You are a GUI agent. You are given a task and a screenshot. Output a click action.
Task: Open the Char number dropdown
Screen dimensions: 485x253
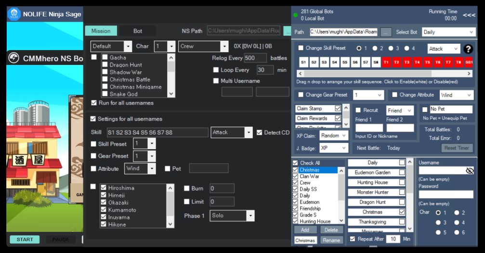(165, 46)
